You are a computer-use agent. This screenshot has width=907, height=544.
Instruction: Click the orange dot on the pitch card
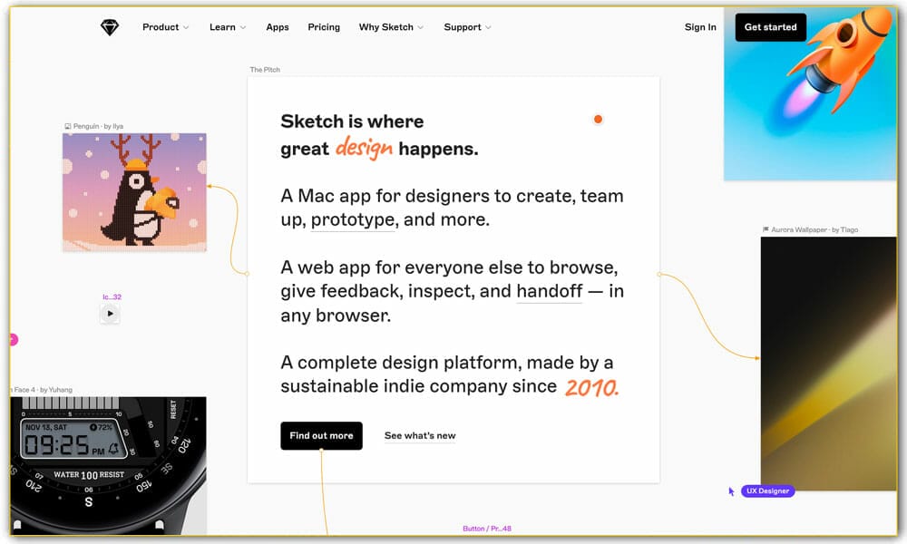[598, 119]
